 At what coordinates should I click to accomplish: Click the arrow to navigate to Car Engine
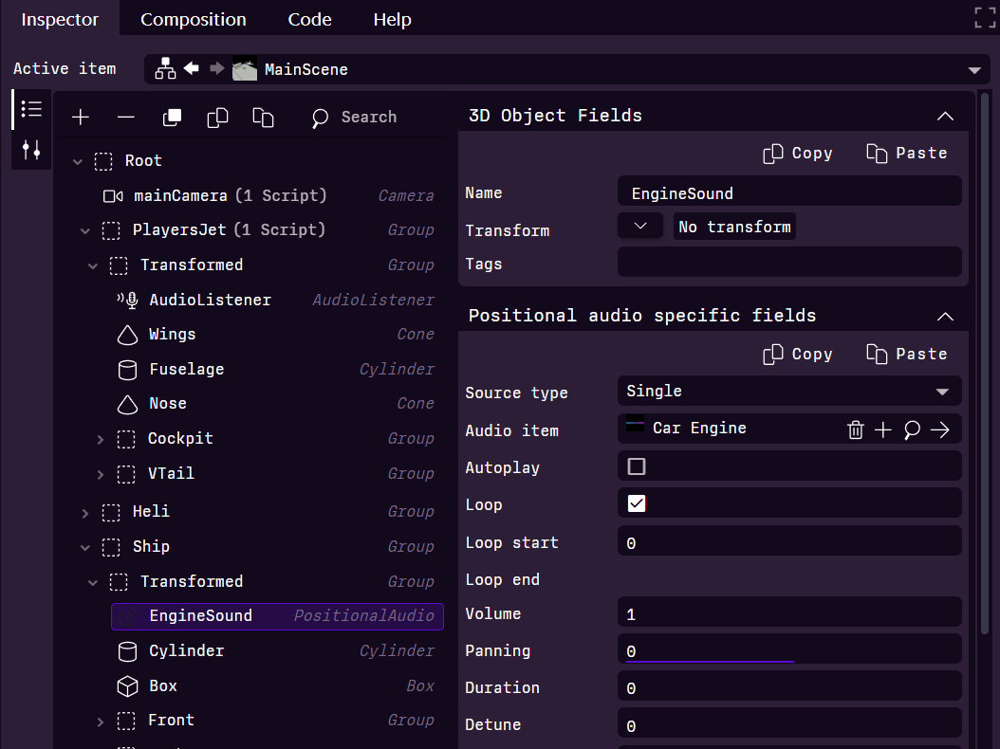[939, 429]
